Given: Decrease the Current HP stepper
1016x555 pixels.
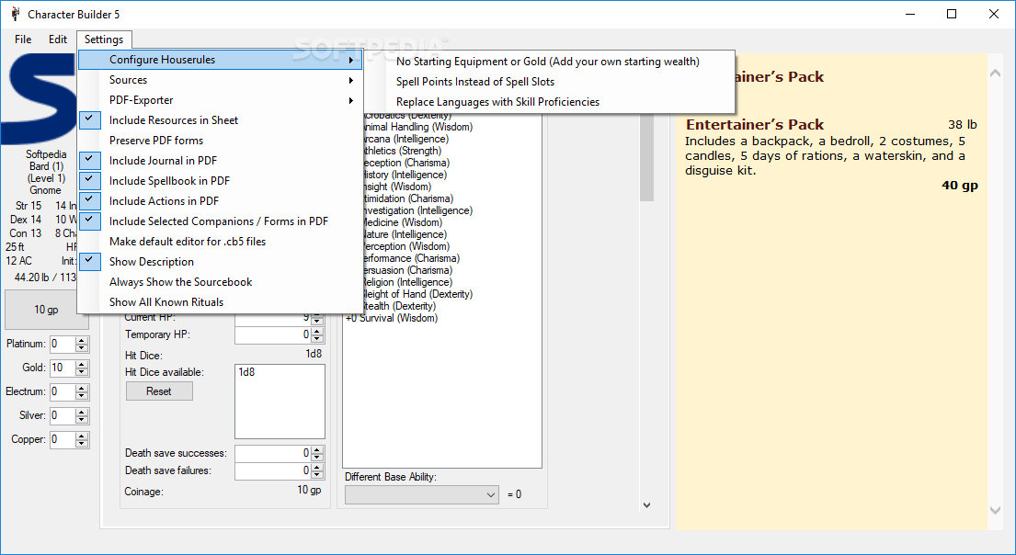Looking at the screenshot, I should 317,322.
